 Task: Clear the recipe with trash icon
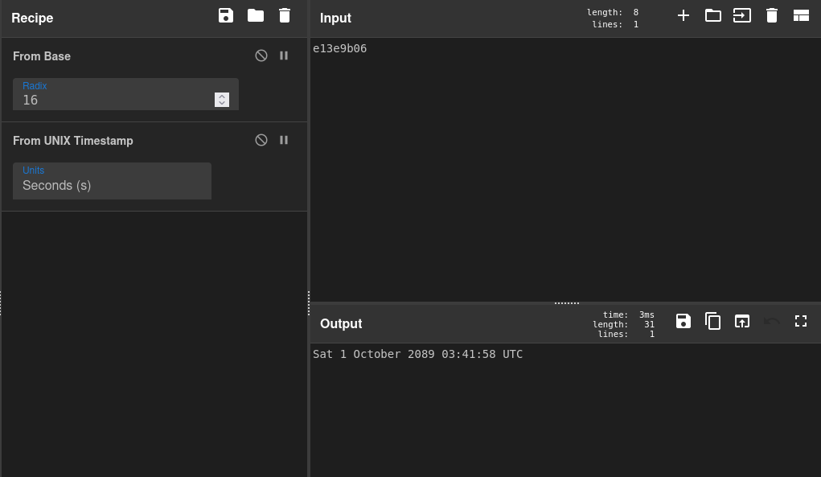pyautogui.click(x=285, y=16)
